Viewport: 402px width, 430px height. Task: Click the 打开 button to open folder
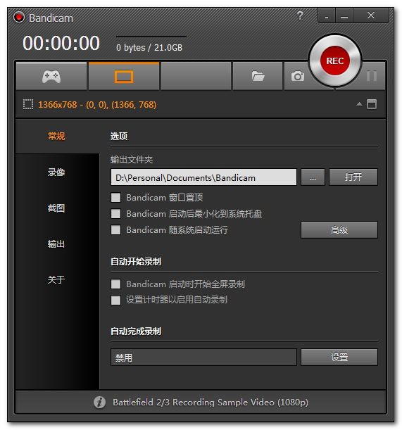[353, 177]
